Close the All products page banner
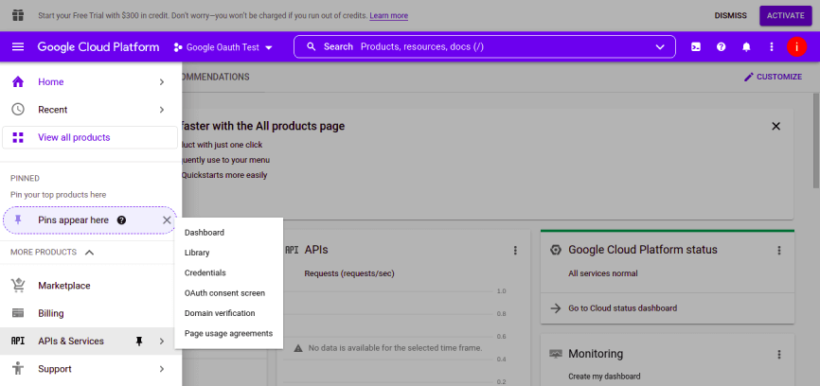Viewport: 820px width, 386px height. 776,126
